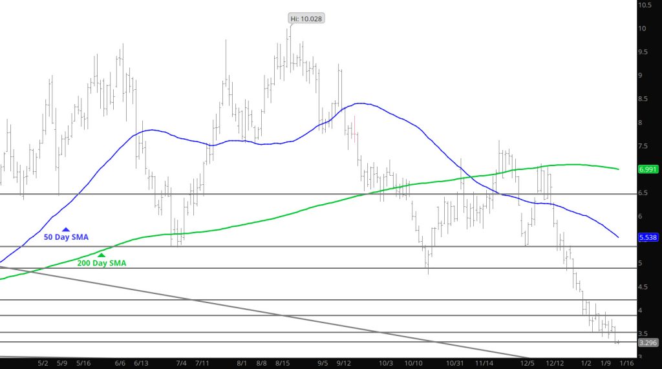Click the 8/15 date on time axis
Screen dimensions: 662x369
pos(283,364)
